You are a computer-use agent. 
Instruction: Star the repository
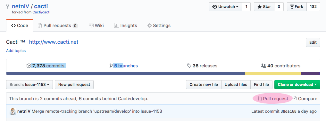pos(264,7)
